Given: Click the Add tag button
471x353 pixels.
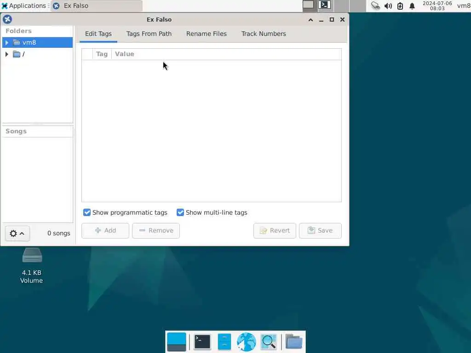Looking at the screenshot, I should click(x=105, y=231).
